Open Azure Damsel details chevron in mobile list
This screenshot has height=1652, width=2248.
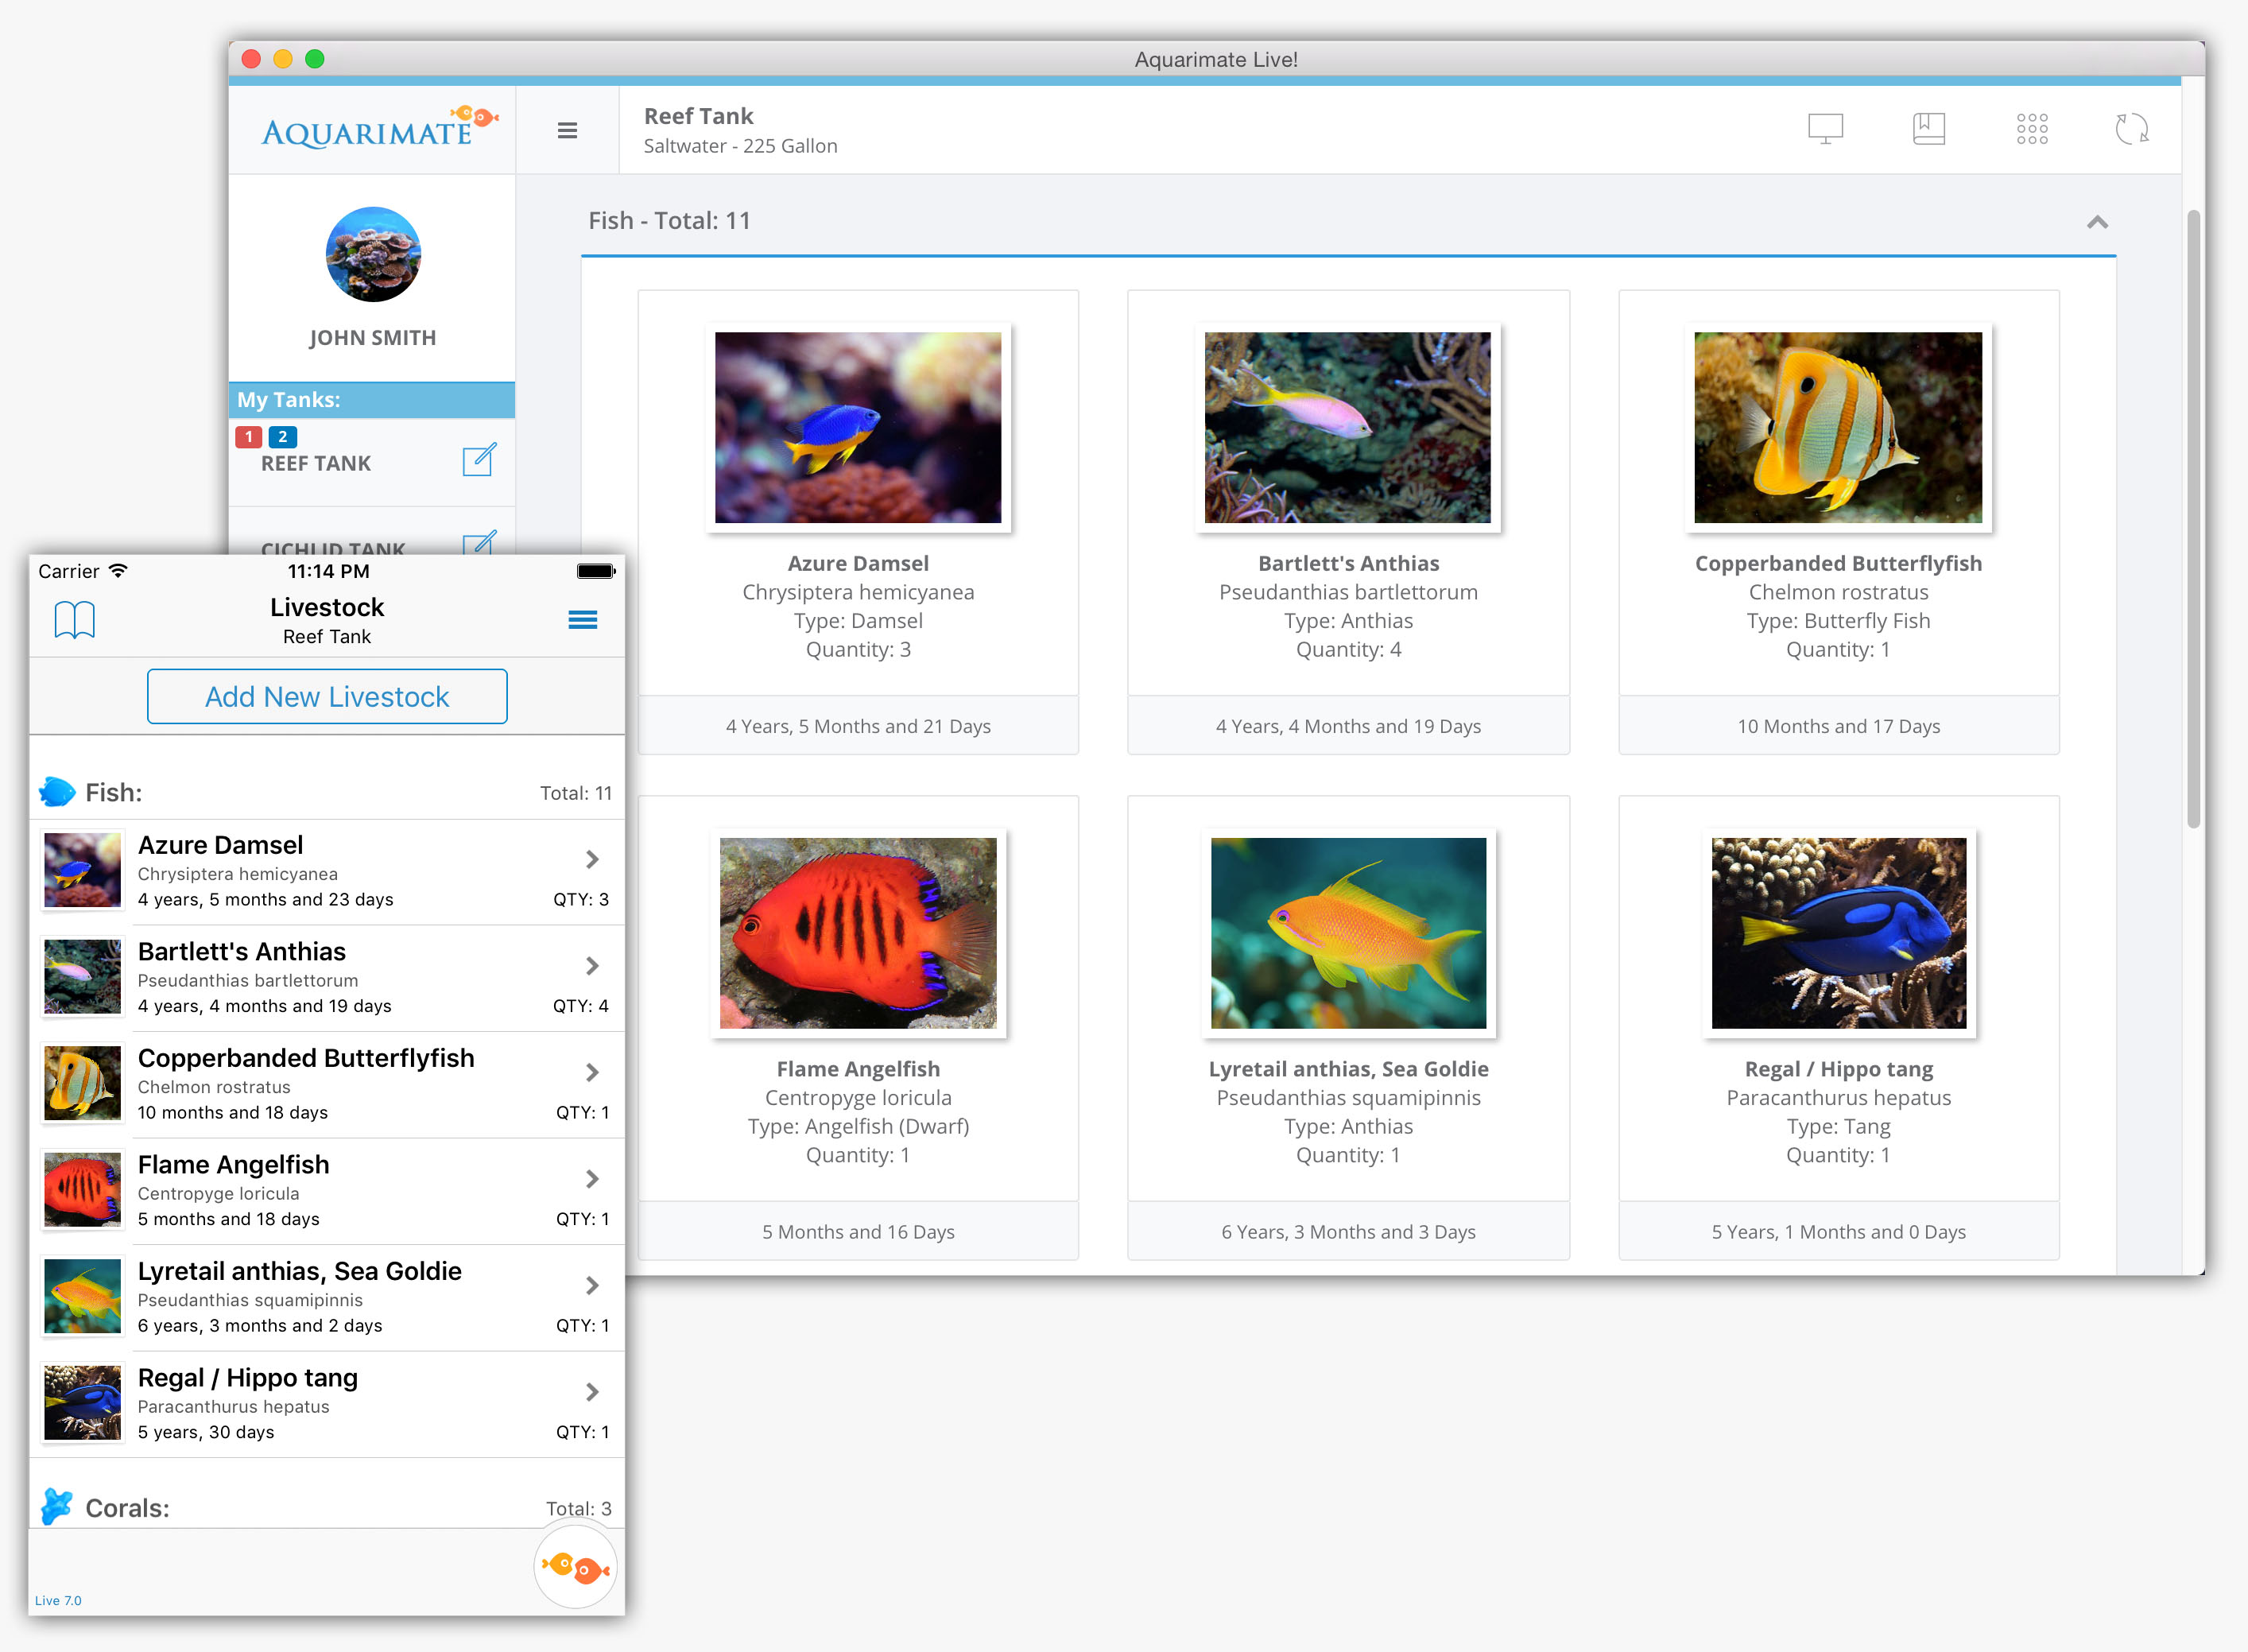[x=592, y=859]
